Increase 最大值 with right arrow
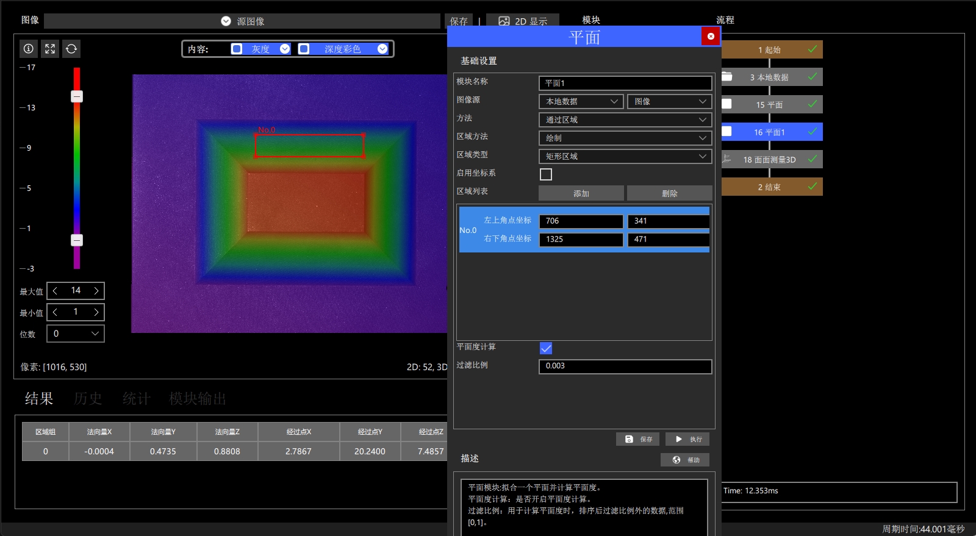The height and width of the screenshot is (536, 976). pos(96,291)
